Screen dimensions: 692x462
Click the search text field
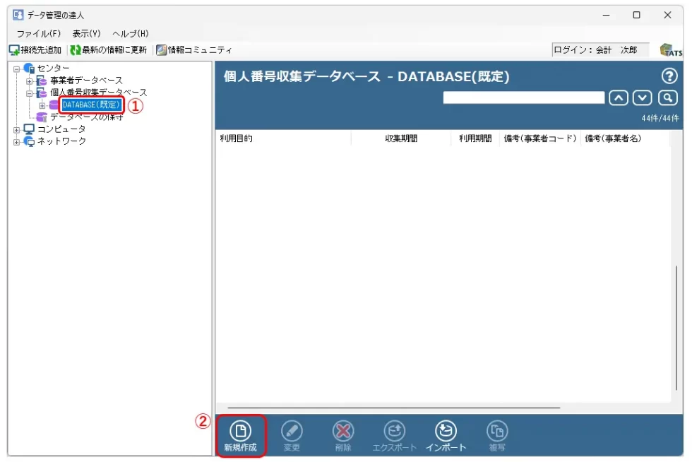click(x=523, y=97)
